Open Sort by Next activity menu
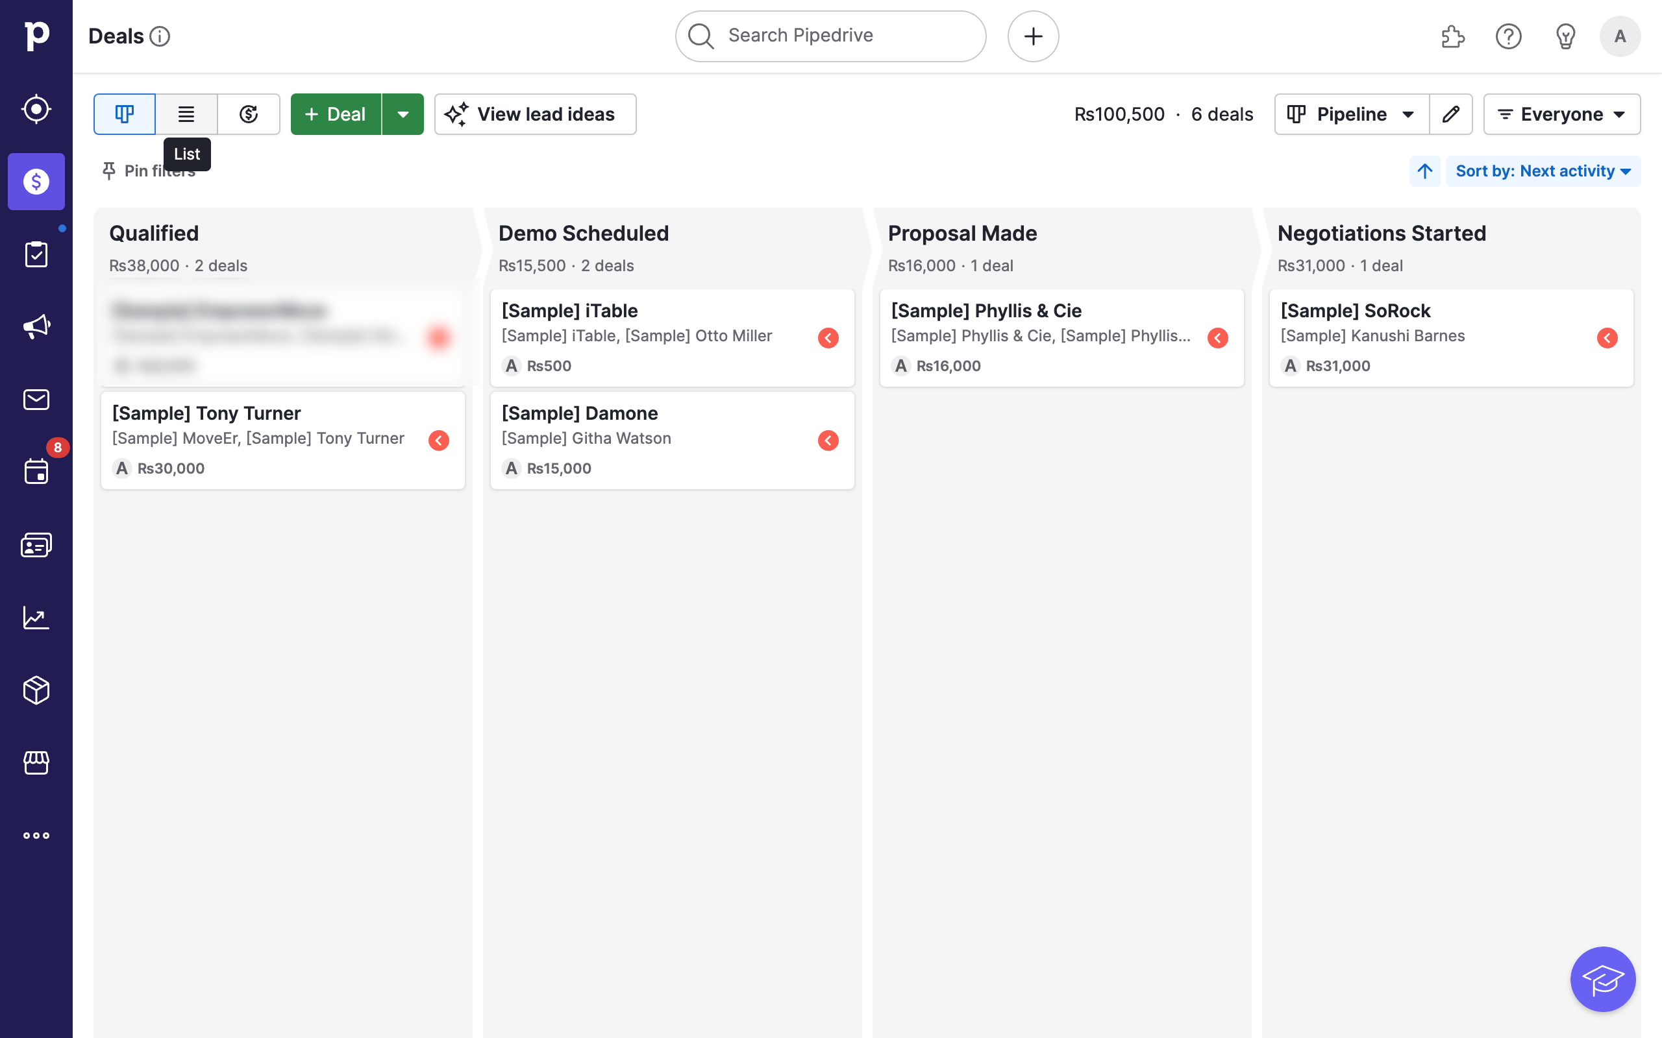 [1543, 171]
